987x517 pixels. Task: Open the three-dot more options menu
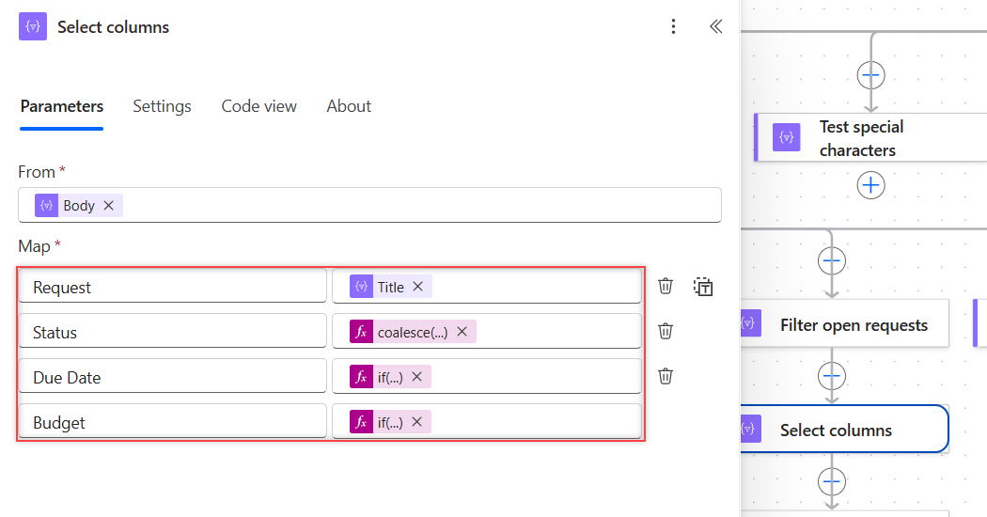(673, 26)
